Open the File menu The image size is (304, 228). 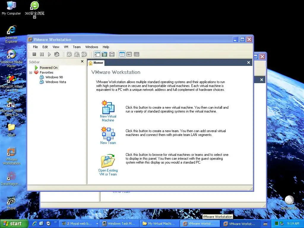click(35, 47)
